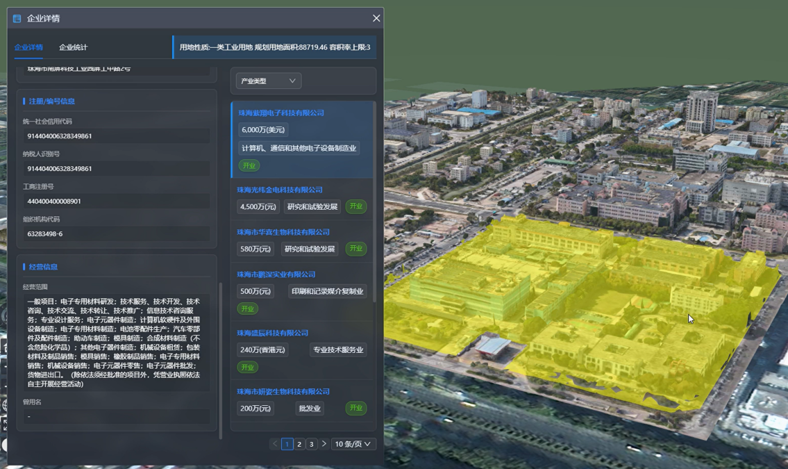Select page 2 in pagination
788x469 pixels.
(299, 444)
